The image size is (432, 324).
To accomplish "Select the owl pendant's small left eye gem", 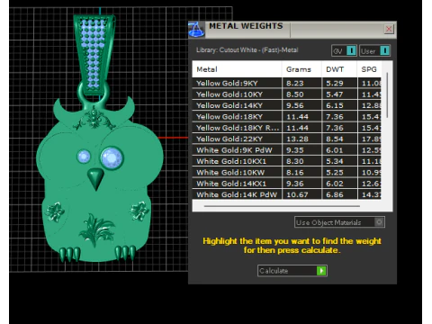I will pyautogui.click(x=84, y=157).
